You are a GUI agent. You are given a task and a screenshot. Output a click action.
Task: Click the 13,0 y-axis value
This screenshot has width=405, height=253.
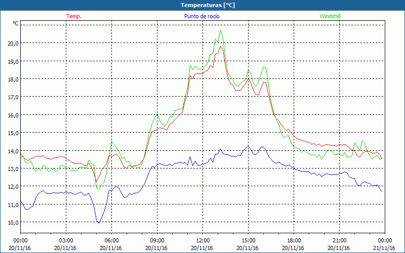[x=13, y=169]
